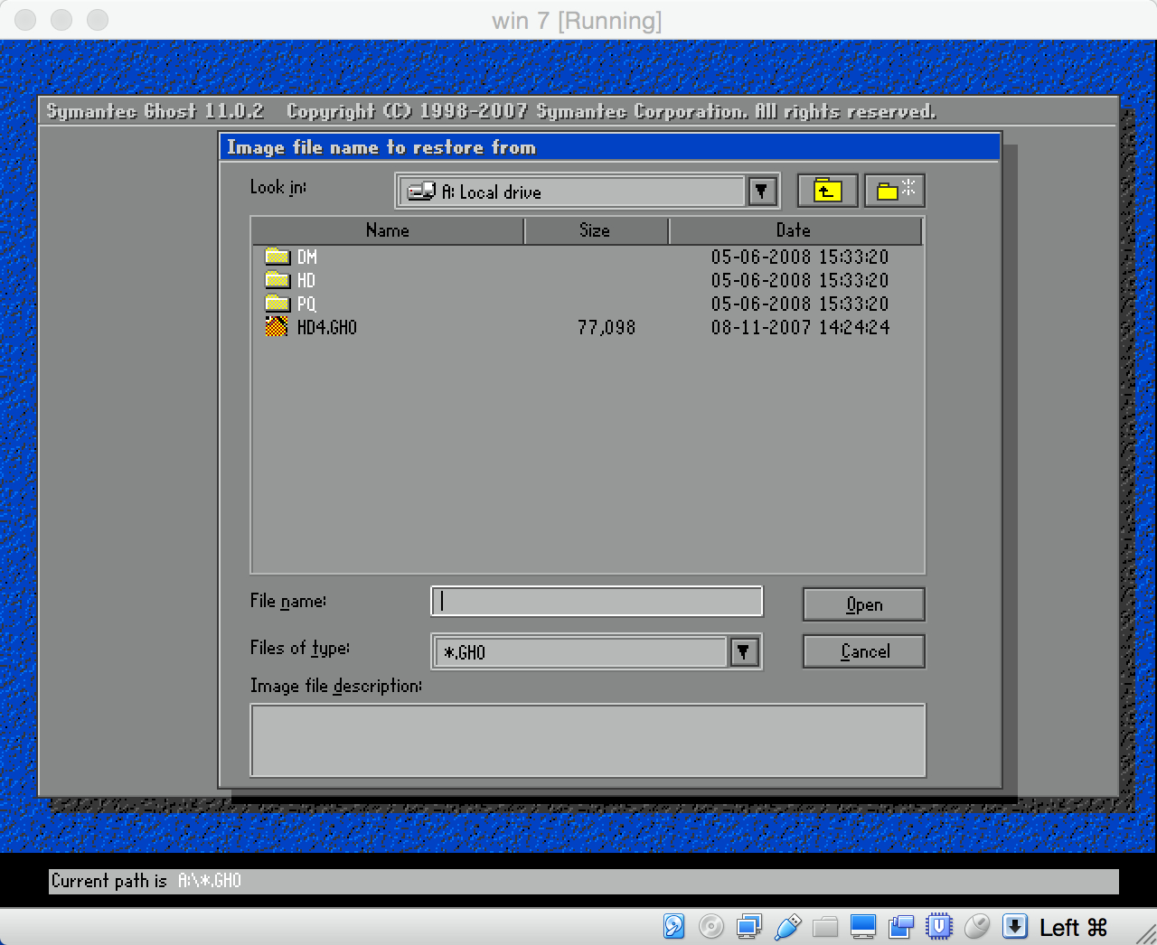The height and width of the screenshot is (945, 1157).
Task: Select the PQ folder name
Action: click(306, 304)
